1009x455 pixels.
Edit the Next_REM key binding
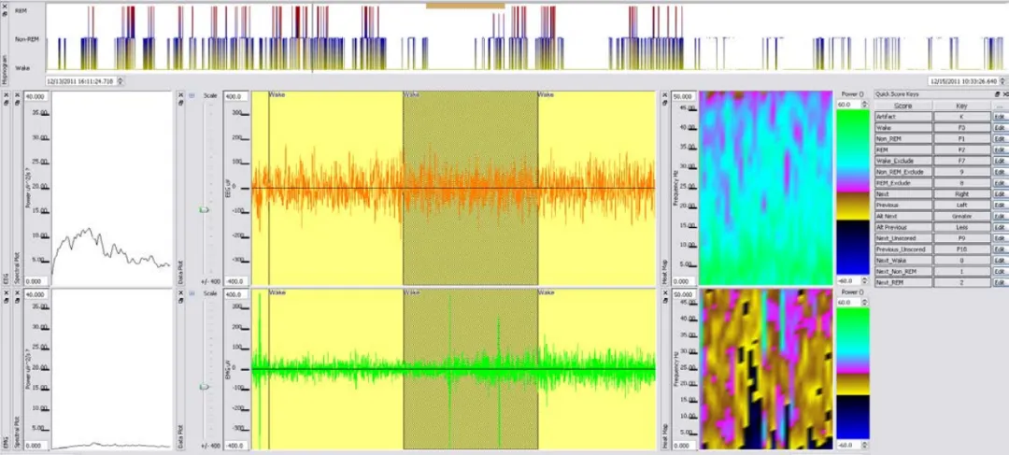(1000, 282)
